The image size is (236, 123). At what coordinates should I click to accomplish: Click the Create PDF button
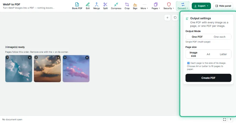208,78
